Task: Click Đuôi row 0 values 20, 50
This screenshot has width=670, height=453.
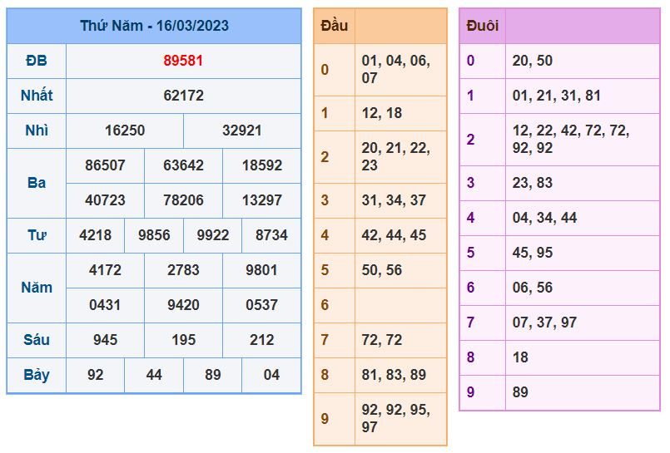Action: pyautogui.click(x=533, y=61)
